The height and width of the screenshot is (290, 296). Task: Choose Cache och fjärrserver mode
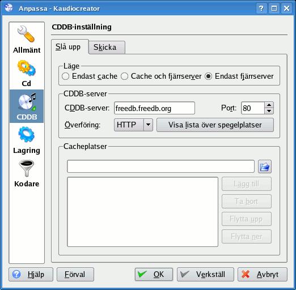point(124,76)
